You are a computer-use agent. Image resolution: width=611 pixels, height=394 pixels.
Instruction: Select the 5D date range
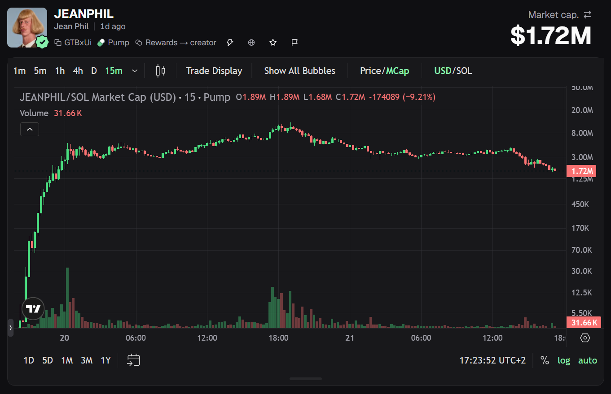[48, 360]
